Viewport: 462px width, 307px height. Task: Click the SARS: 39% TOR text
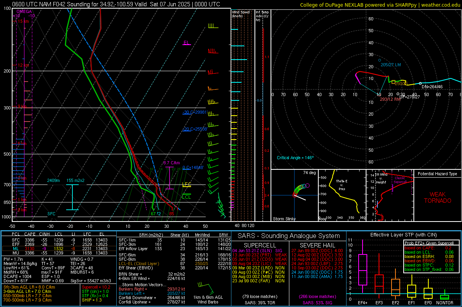pyautogui.click(x=260, y=303)
